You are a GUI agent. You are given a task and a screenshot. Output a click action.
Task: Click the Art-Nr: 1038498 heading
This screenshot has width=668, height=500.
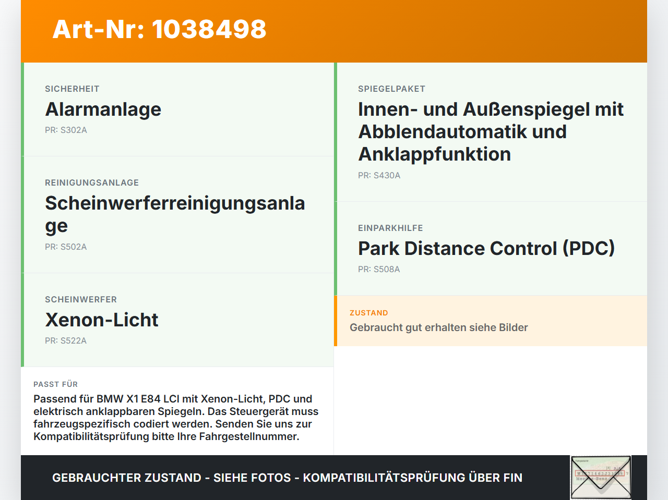tap(159, 29)
